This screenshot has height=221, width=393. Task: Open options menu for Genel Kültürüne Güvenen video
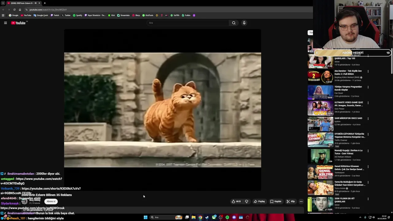(x=368, y=167)
